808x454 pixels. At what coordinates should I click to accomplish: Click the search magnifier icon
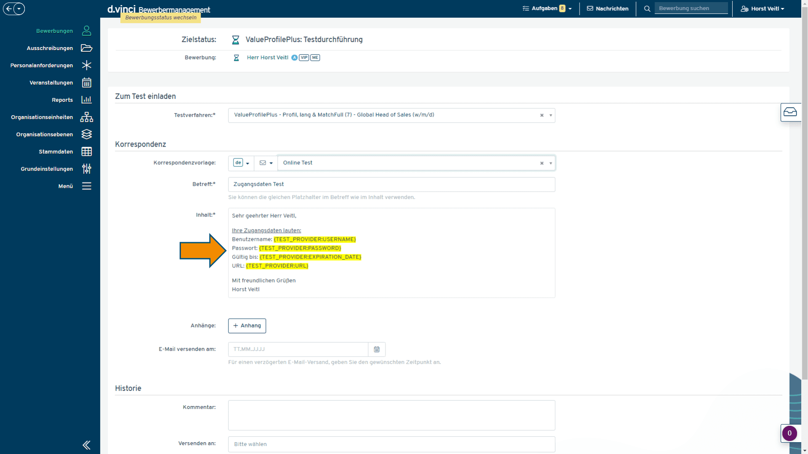pyautogui.click(x=647, y=8)
